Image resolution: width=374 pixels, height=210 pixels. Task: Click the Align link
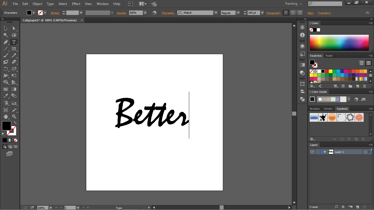point(310,13)
